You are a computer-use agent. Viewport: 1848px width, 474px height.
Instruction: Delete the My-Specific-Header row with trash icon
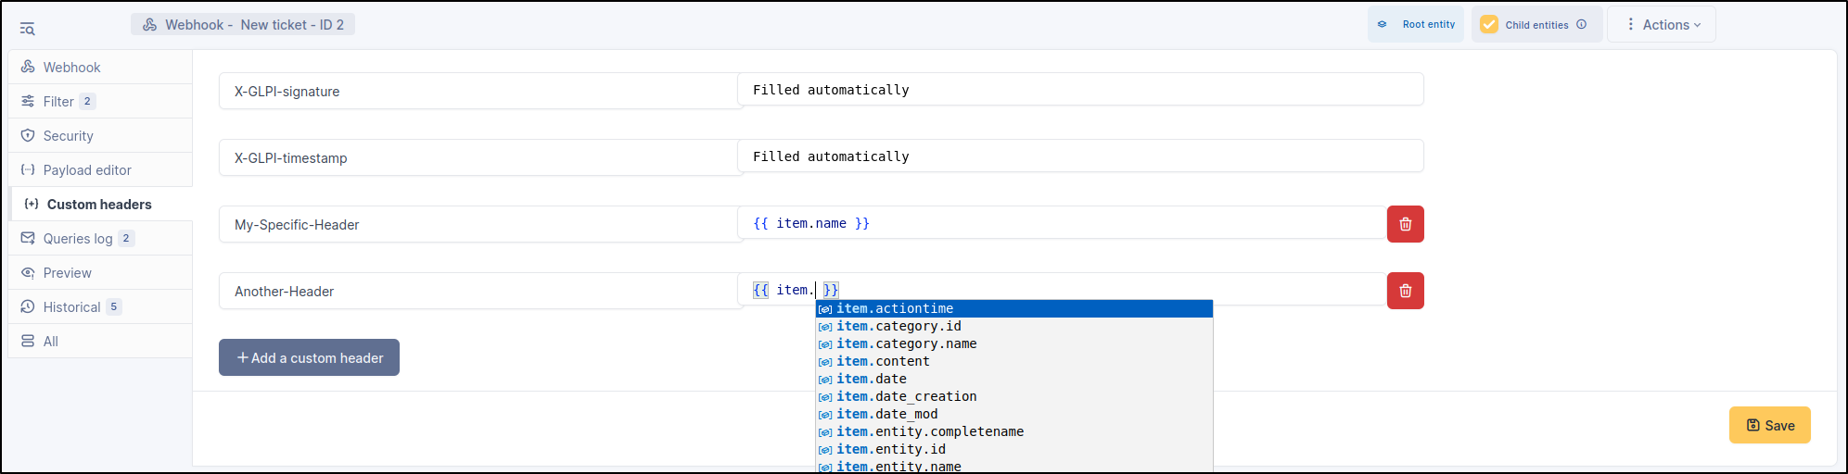[x=1405, y=224]
